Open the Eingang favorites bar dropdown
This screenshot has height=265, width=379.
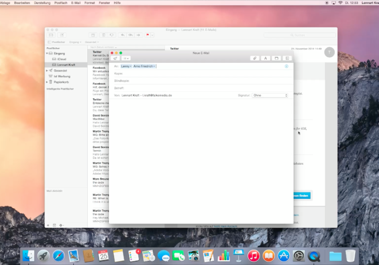click(75, 42)
